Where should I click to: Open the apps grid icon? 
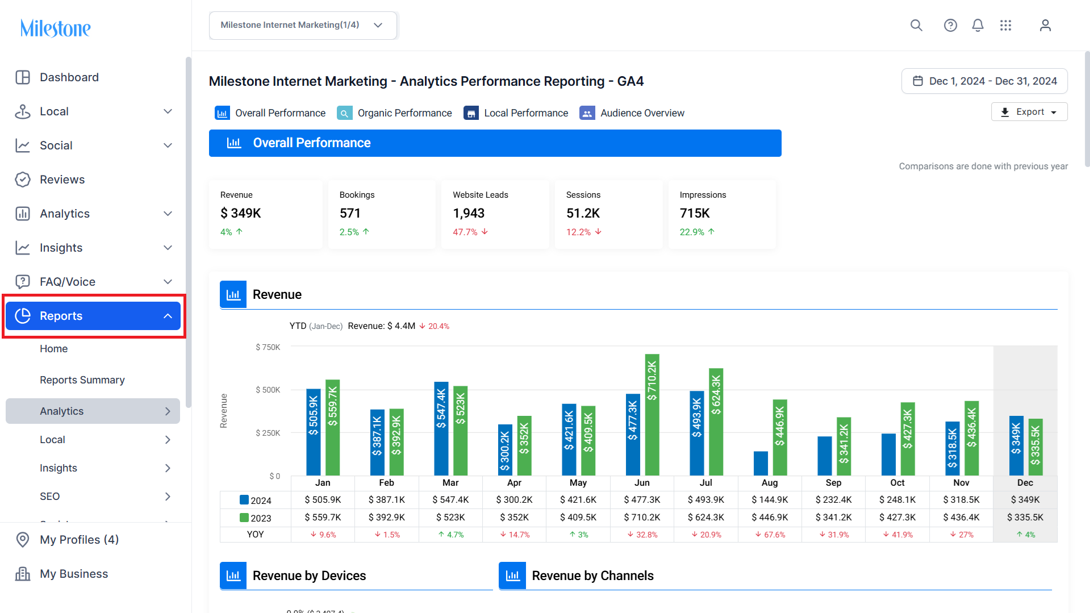click(x=1005, y=25)
